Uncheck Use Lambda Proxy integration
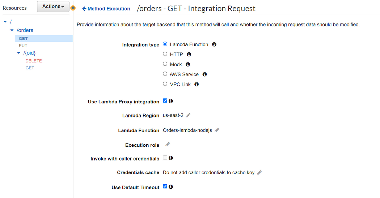Viewport: 380px width, 198px height. click(x=165, y=101)
